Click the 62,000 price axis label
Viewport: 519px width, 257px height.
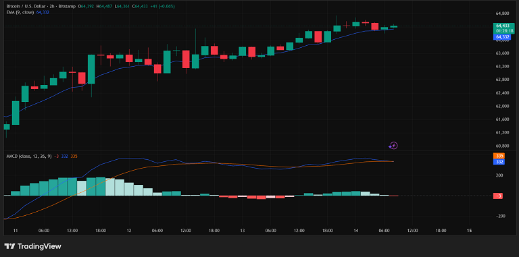point(502,106)
